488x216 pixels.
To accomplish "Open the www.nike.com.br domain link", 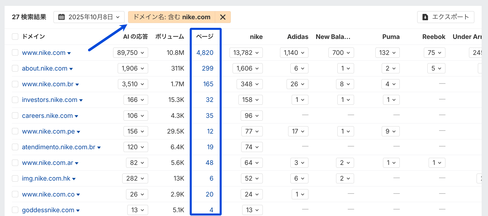I will click(x=48, y=84).
